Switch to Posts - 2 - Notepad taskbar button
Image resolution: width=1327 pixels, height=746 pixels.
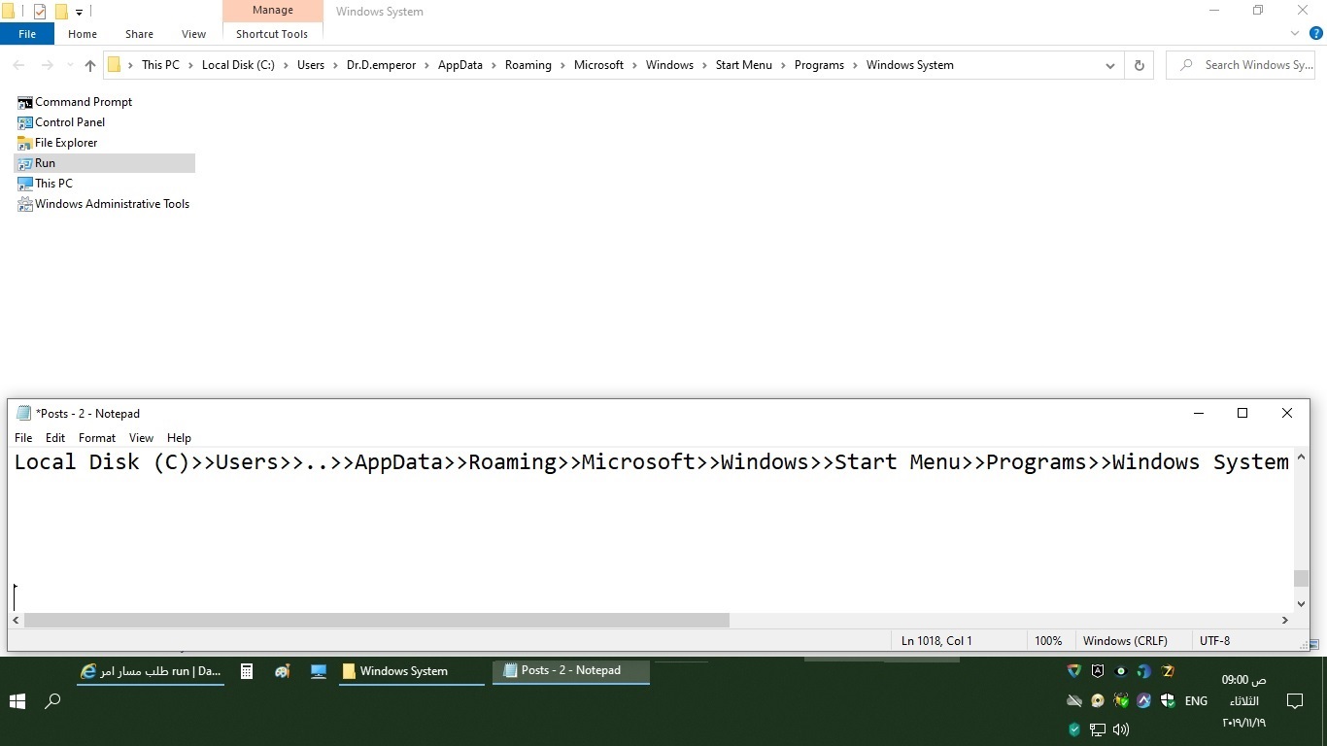coord(571,671)
